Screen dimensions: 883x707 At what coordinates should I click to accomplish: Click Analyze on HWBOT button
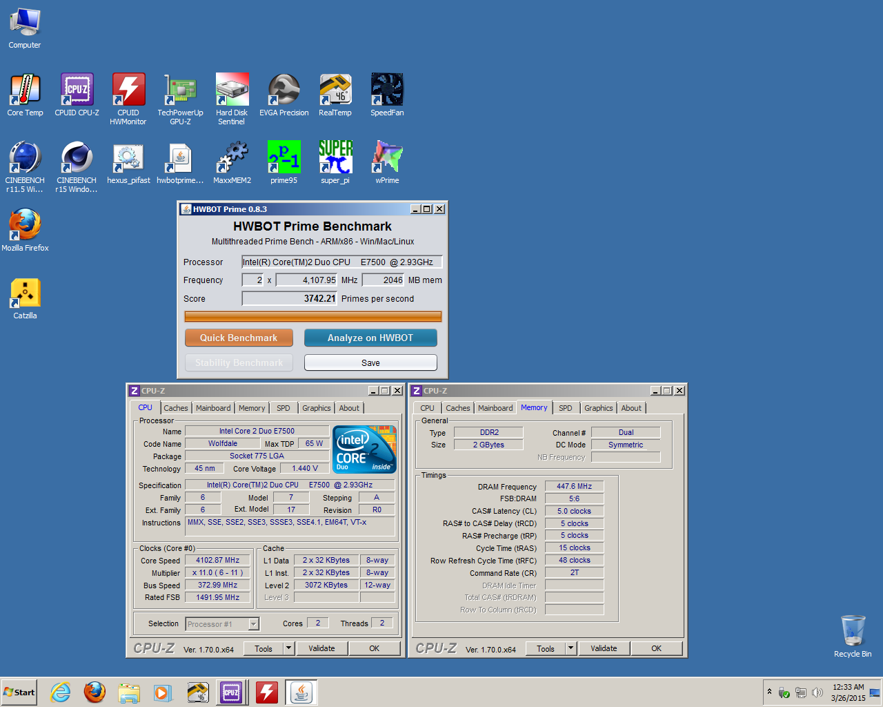pyautogui.click(x=370, y=338)
